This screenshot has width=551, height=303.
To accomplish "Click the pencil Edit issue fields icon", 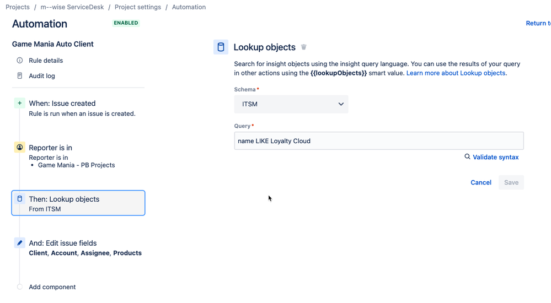I will tap(20, 243).
